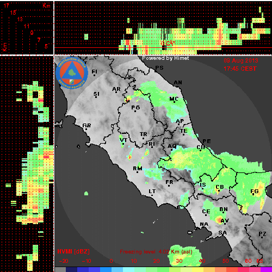Click the FG city label on the map

click(x=255, y=191)
